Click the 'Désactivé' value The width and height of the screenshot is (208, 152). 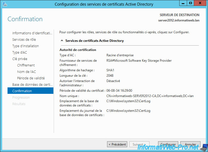pyautogui.click(x=113, y=81)
